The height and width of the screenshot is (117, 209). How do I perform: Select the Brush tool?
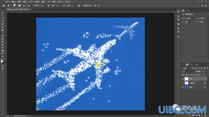tap(3, 27)
